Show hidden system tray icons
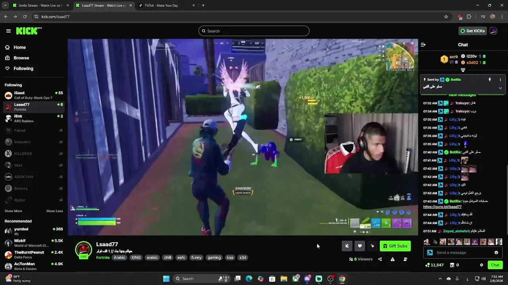Screen dimensions: 508x285 click(x=441, y=279)
